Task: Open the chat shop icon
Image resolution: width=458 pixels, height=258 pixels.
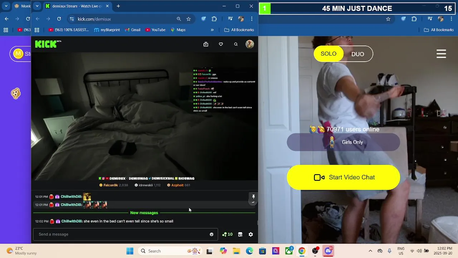Action: pyautogui.click(x=240, y=234)
